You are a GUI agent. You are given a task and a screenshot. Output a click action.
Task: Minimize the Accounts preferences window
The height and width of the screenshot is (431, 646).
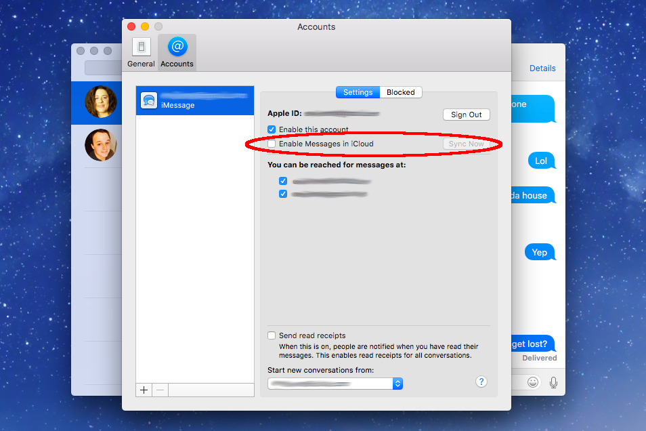click(x=145, y=27)
